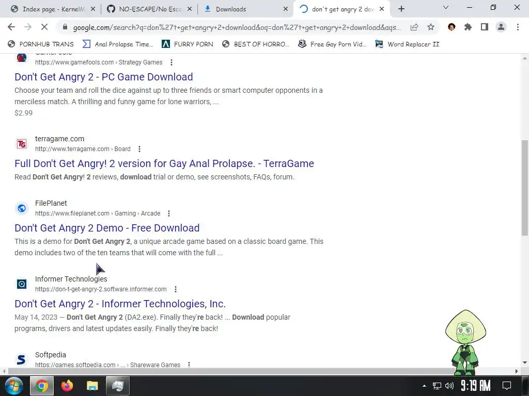Click the Informer Technologies site name
This screenshot has height=396, width=529.
coord(71,279)
